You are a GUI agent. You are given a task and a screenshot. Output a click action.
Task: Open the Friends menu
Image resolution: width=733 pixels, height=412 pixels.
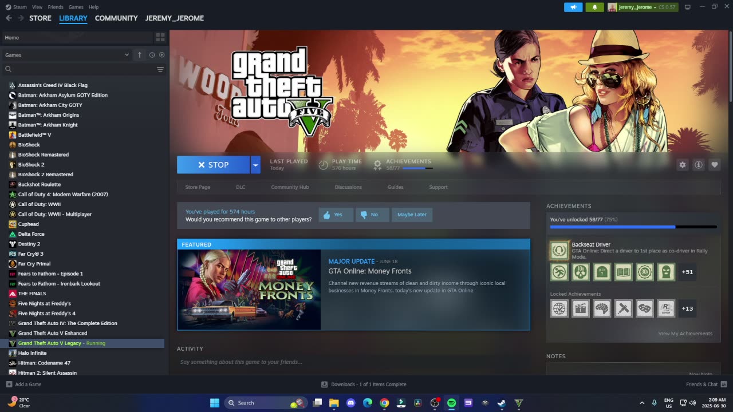click(56, 7)
